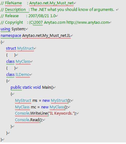Click the class name "ILDemo"
Image resolution: width=126 pixels, height=144 pixels.
22,75
